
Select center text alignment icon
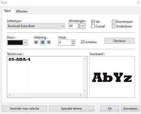point(43,42)
